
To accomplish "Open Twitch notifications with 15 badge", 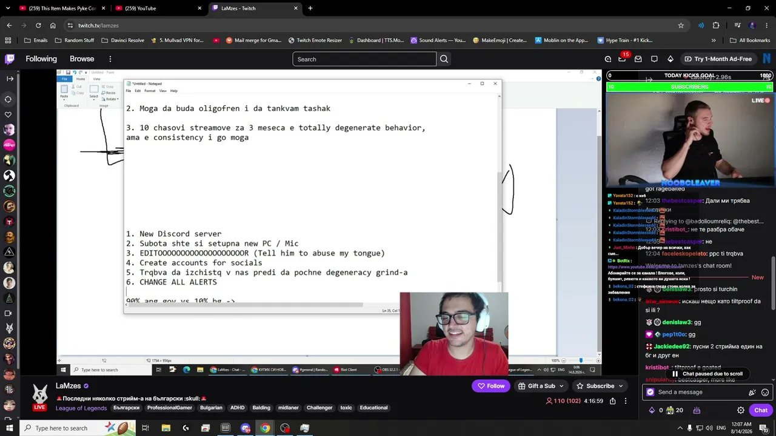I will tap(622, 59).
